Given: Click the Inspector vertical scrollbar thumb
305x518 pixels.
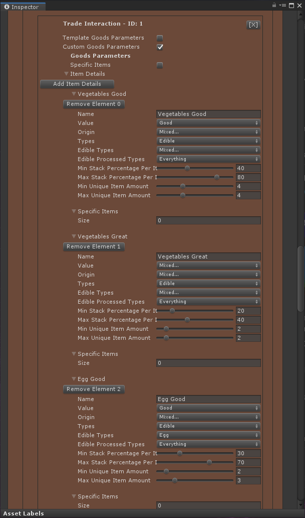Looking at the screenshot, I should 300,279.
